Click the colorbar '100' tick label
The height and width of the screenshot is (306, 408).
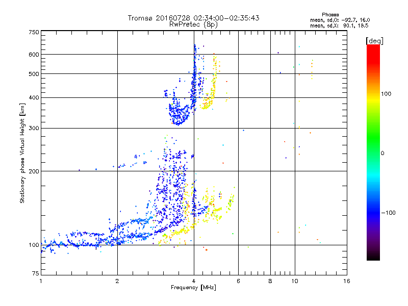pyautogui.click(x=386, y=94)
